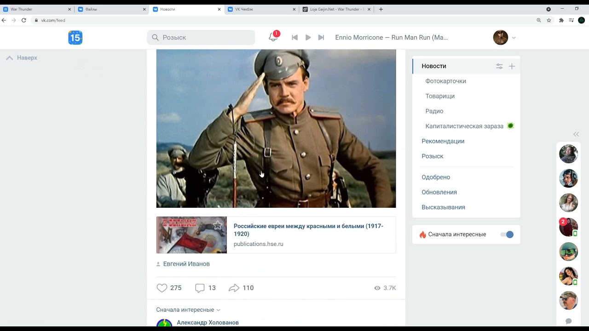Open Фотокарточки section
This screenshot has height=331, width=589.
pyautogui.click(x=446, y=81)
